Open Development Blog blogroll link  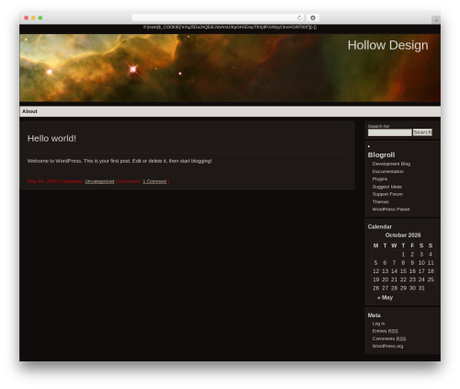coord(391,164)
